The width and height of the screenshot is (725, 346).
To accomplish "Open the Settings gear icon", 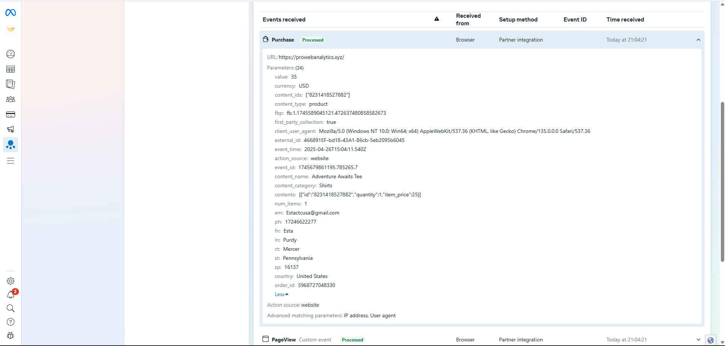I will click(x=11, y=281).
